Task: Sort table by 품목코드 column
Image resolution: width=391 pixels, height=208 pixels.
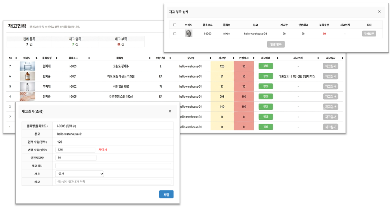Action: point(89,58)
